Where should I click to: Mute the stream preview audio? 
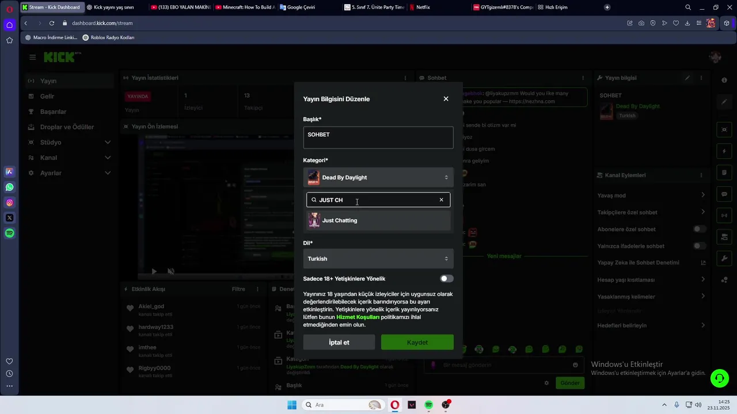coord(171,271)
